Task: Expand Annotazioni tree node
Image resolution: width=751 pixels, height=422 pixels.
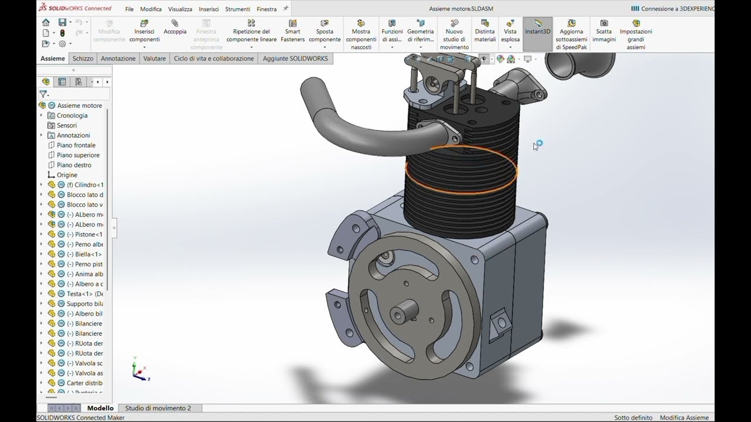Action: pos(41,135)
